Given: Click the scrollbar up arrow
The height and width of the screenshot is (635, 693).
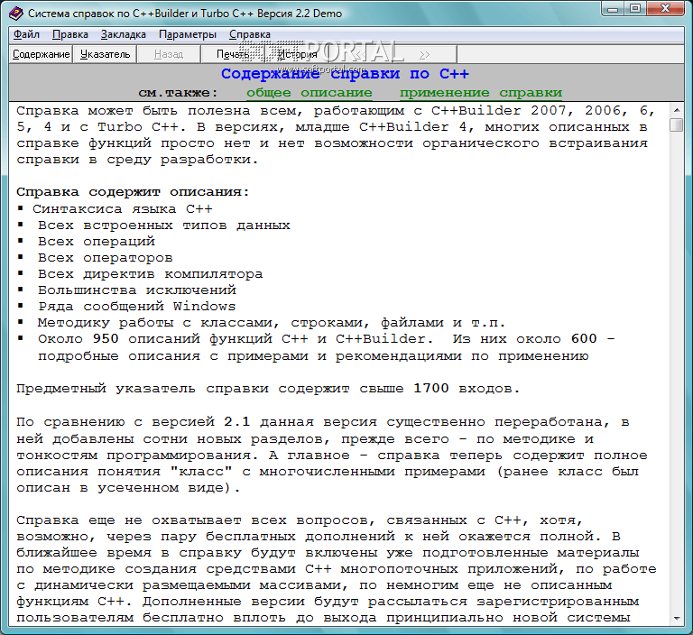Looking at the screenshot, I should pyautogui.click(x=676, y=109).
